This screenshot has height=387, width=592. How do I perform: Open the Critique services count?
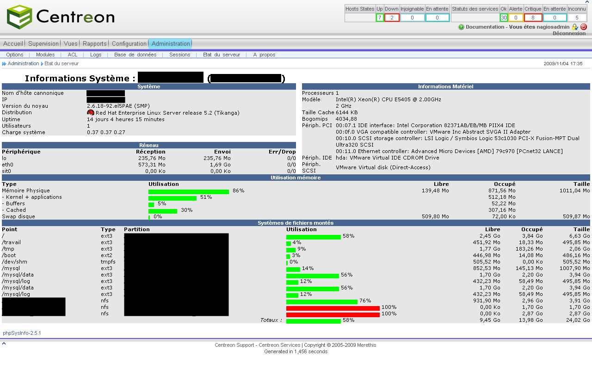click(533, 18)
